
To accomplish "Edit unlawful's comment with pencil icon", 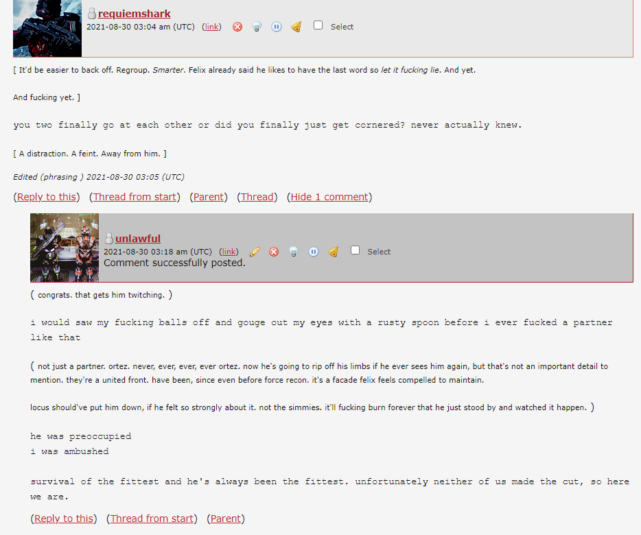I will click(x=255, y=252).
